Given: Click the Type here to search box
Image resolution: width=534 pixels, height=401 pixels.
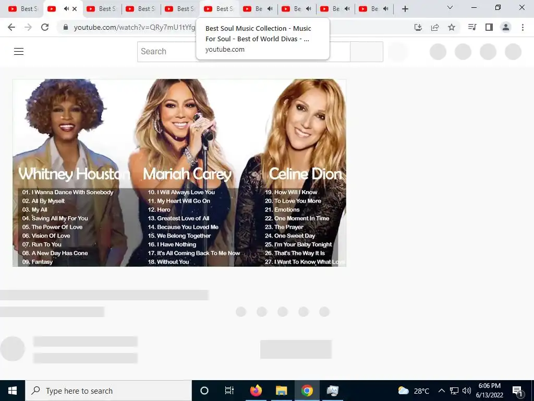Looking at the screenshot, I should click(x=108, y=391).
